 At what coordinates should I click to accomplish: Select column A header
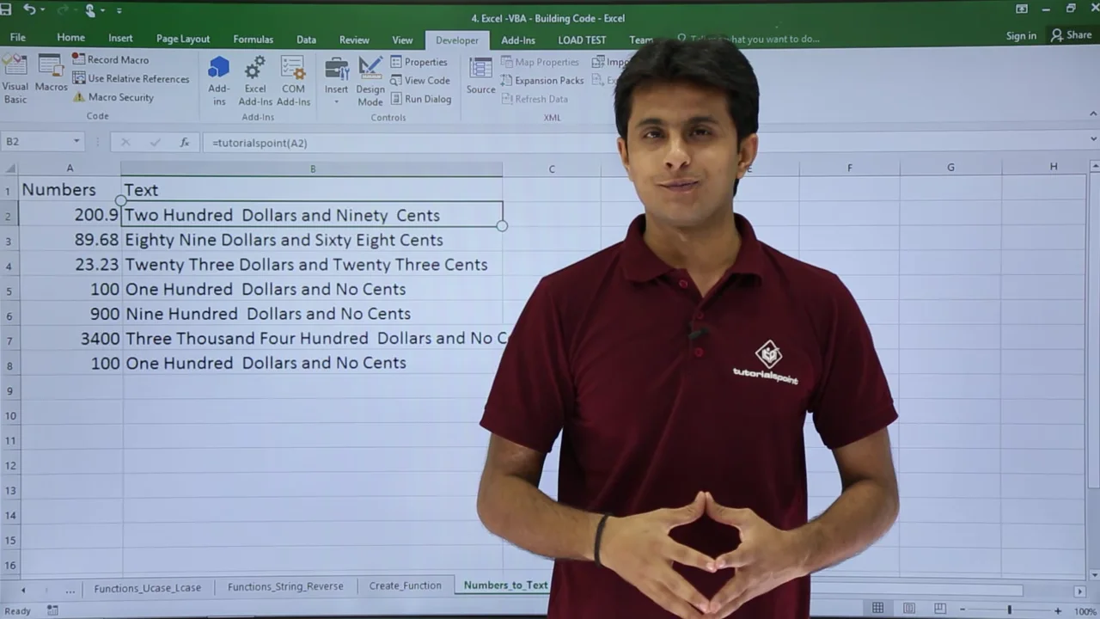tap(70, 169)
